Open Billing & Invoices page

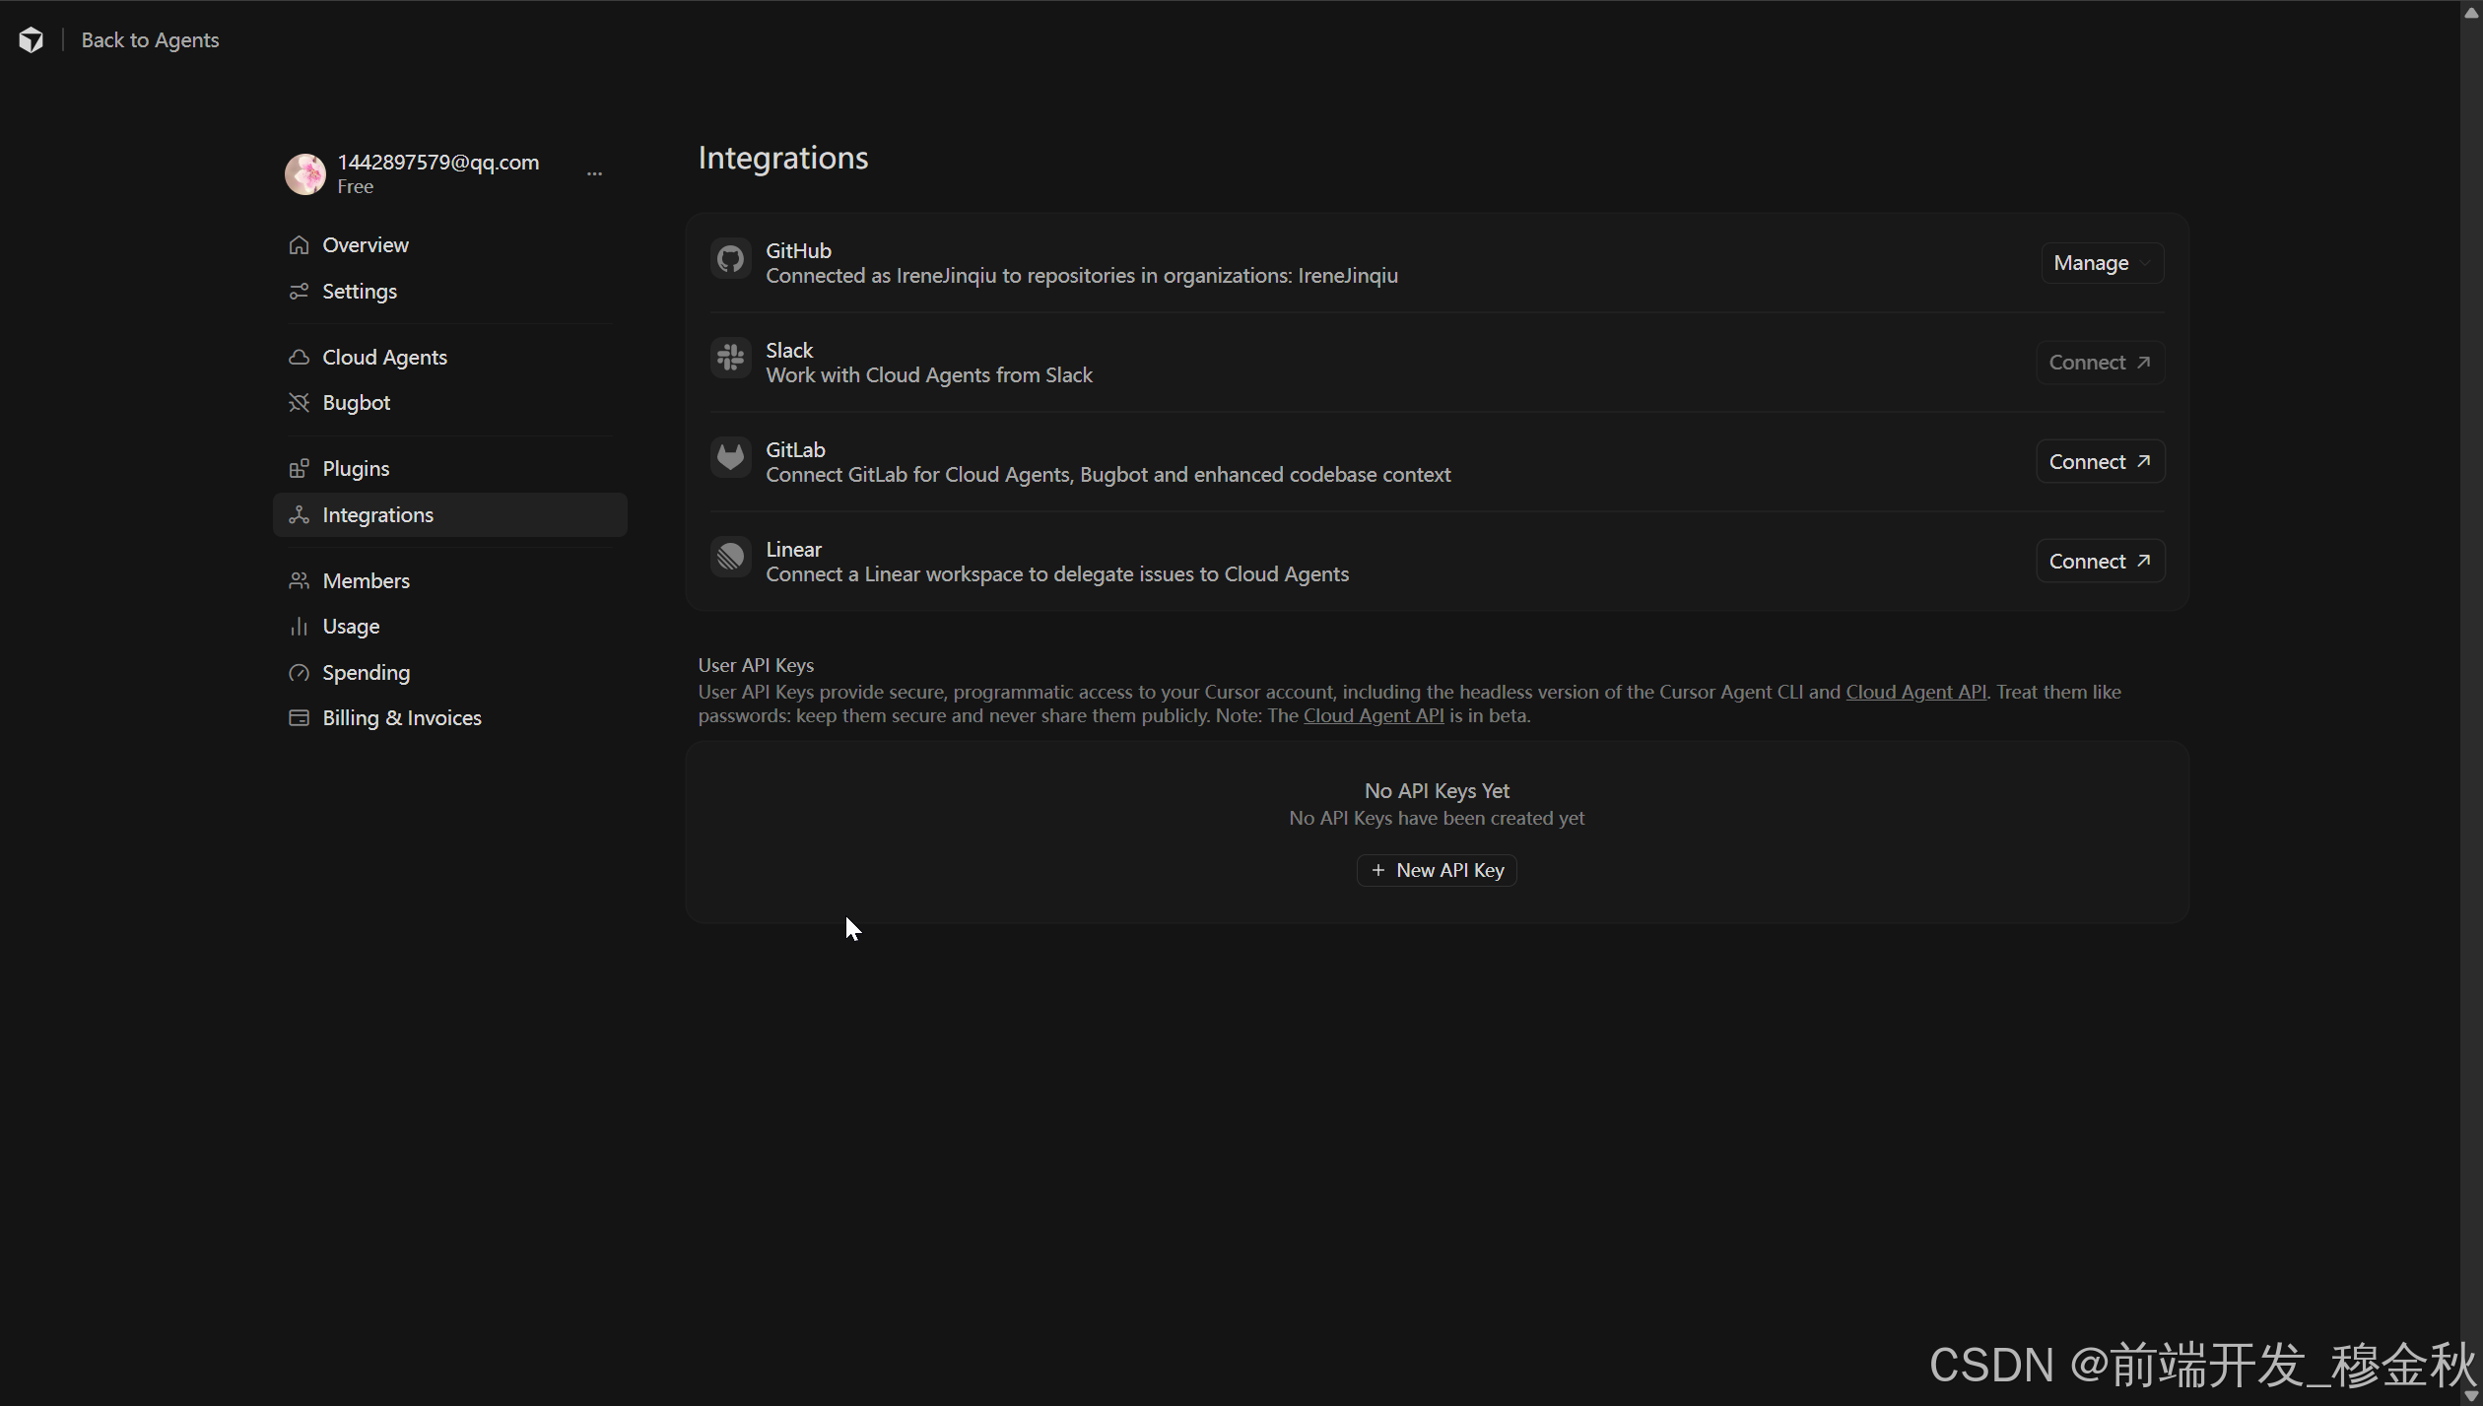pyautogui.click(x=401, y=718)
